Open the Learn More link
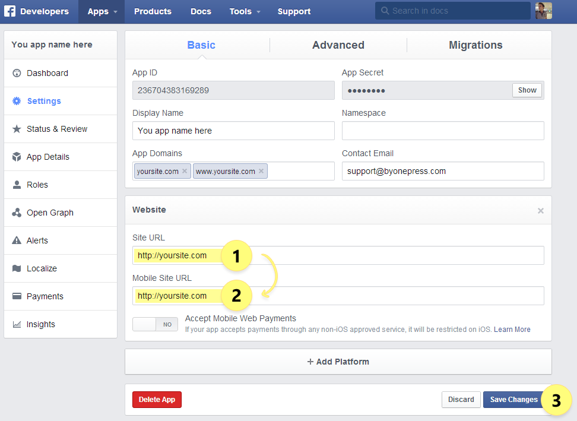 (x=512, y=330)
